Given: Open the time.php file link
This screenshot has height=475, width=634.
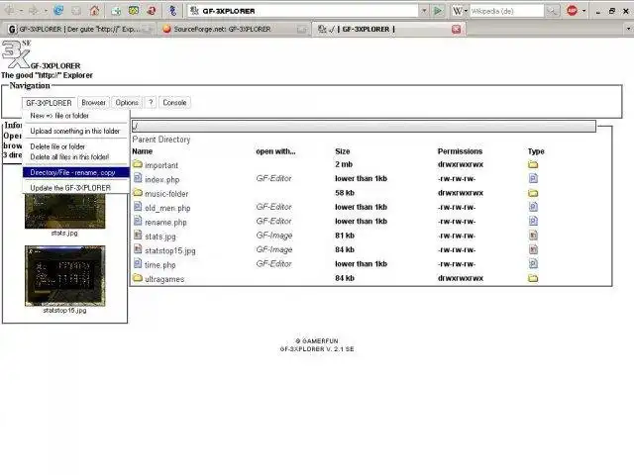Looking at the screenshot, I should 160,265.
